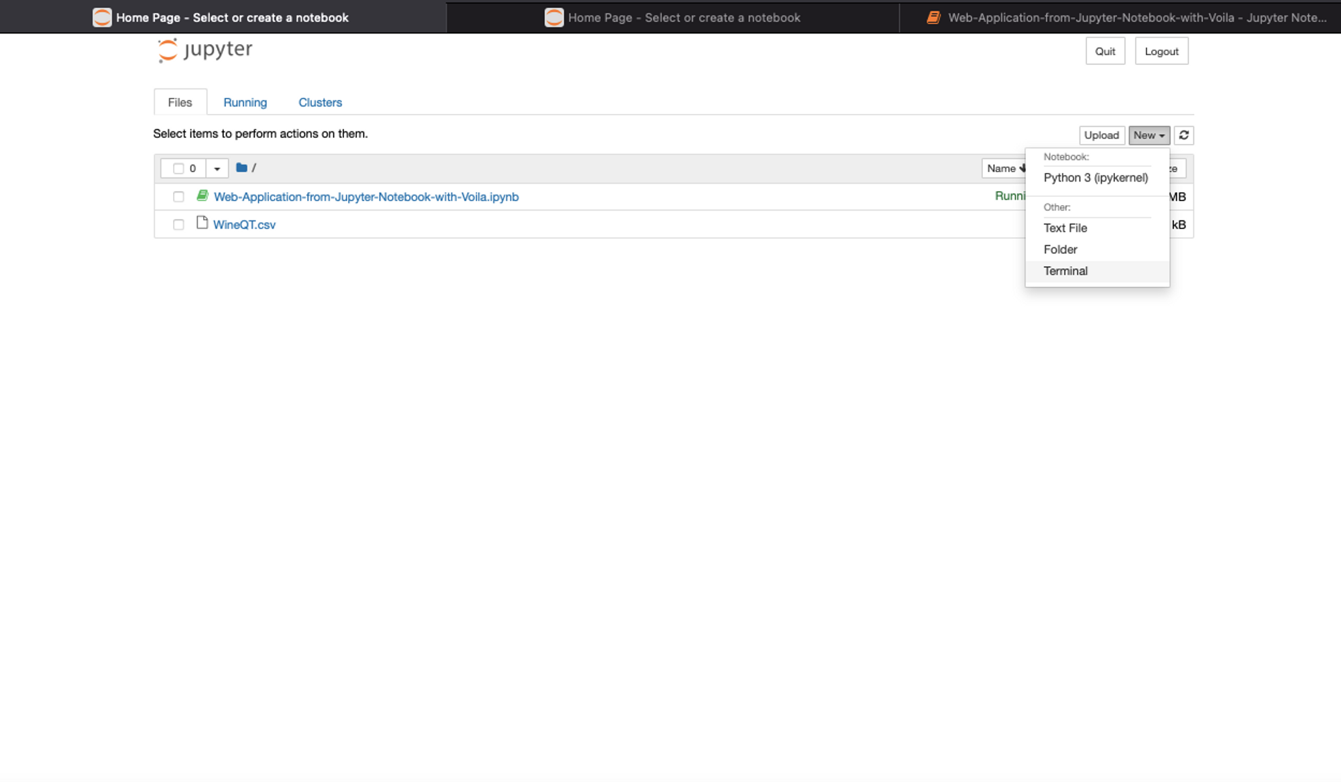Switch to first Home Page browser tab
Viewport: 1341px width, 782px height.
coord(223,17)
